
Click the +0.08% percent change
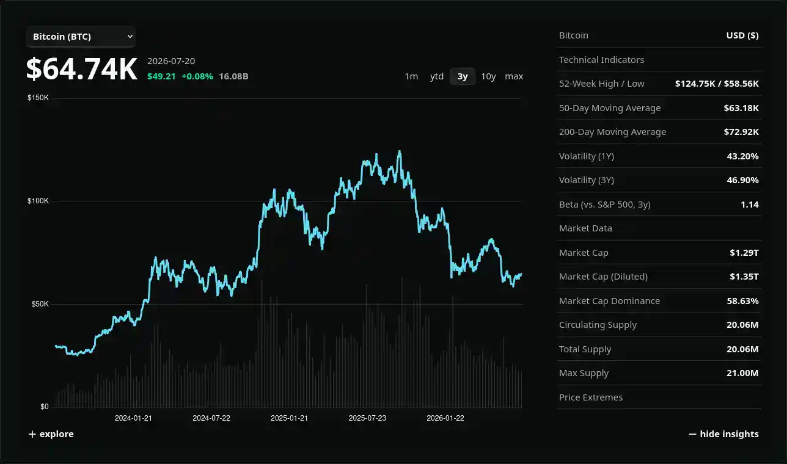(x=197, y=76)
